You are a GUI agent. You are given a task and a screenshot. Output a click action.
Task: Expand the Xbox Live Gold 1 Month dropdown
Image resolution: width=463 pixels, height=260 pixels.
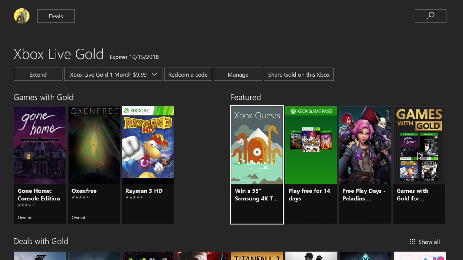click(x=113, y=74)
